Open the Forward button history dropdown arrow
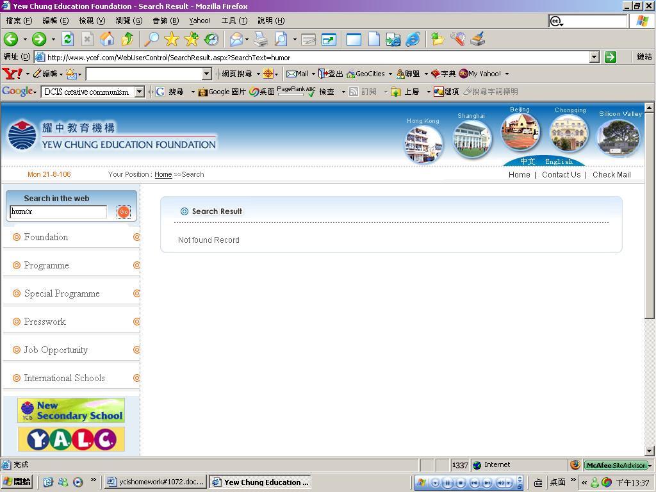The height and width of the screenshot is (492, 656). (x=53, y=39)
